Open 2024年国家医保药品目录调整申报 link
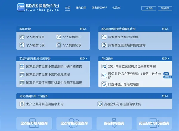 point(132,67)
